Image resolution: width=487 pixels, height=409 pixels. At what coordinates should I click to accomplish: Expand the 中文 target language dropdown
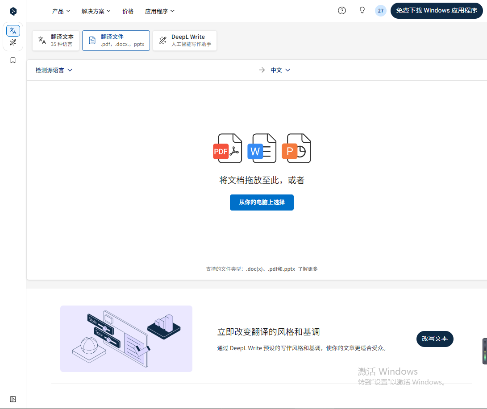pos(280,70)
